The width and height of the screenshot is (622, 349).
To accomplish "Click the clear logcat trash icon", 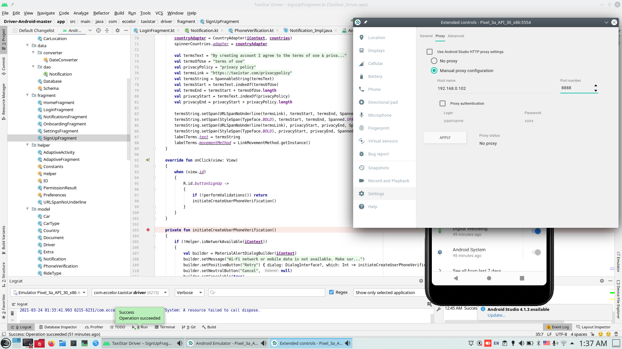I will pyautogui.click(x=12, y=313).
